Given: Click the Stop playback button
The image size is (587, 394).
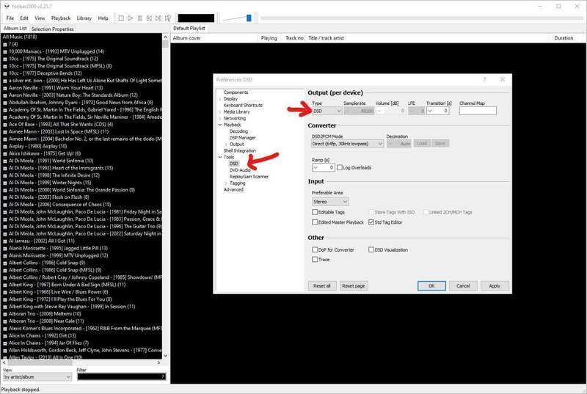Looking at the screenshot, I should click(121, 18).
